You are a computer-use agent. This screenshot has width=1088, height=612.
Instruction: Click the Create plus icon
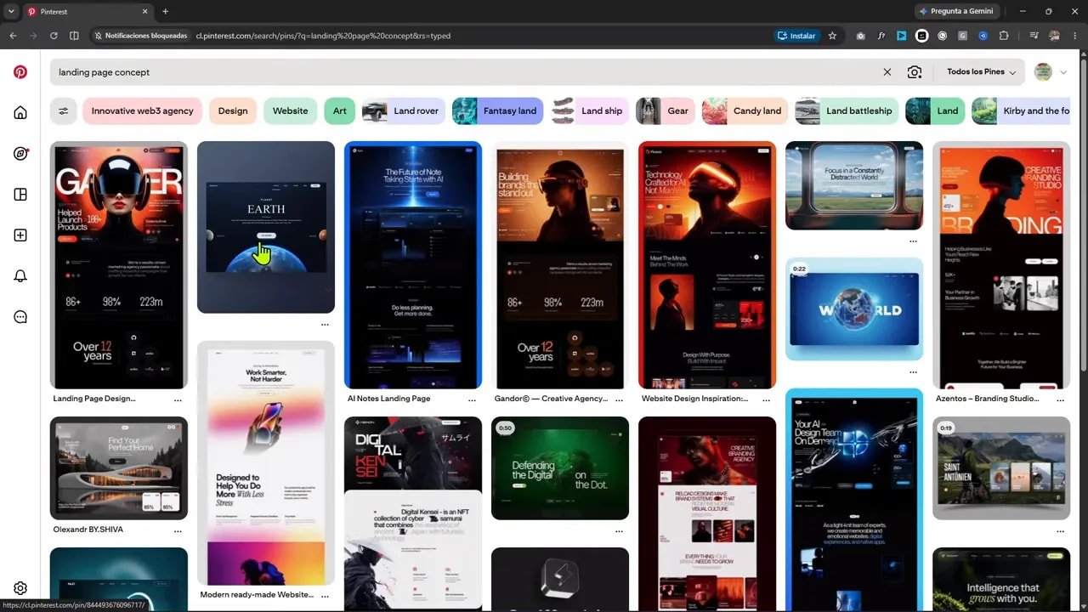[x=20, y=235]
